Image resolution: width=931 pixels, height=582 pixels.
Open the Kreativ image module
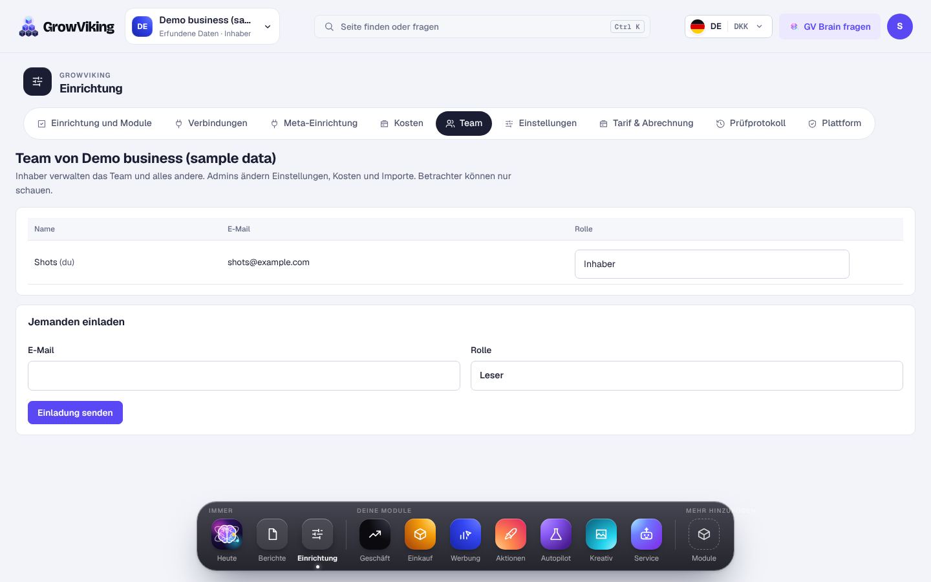tap(601, 534)
